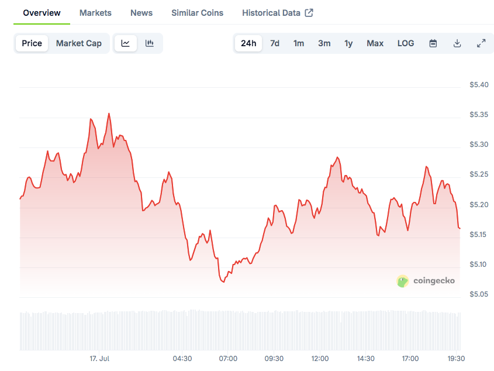Go to the Similar Coins tab
The height and width of the screenshot is (371, 494).
pos(197,13)
